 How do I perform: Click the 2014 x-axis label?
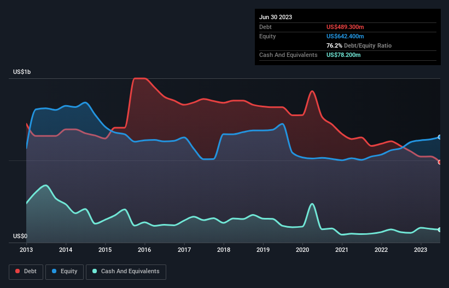click(66, 250)
